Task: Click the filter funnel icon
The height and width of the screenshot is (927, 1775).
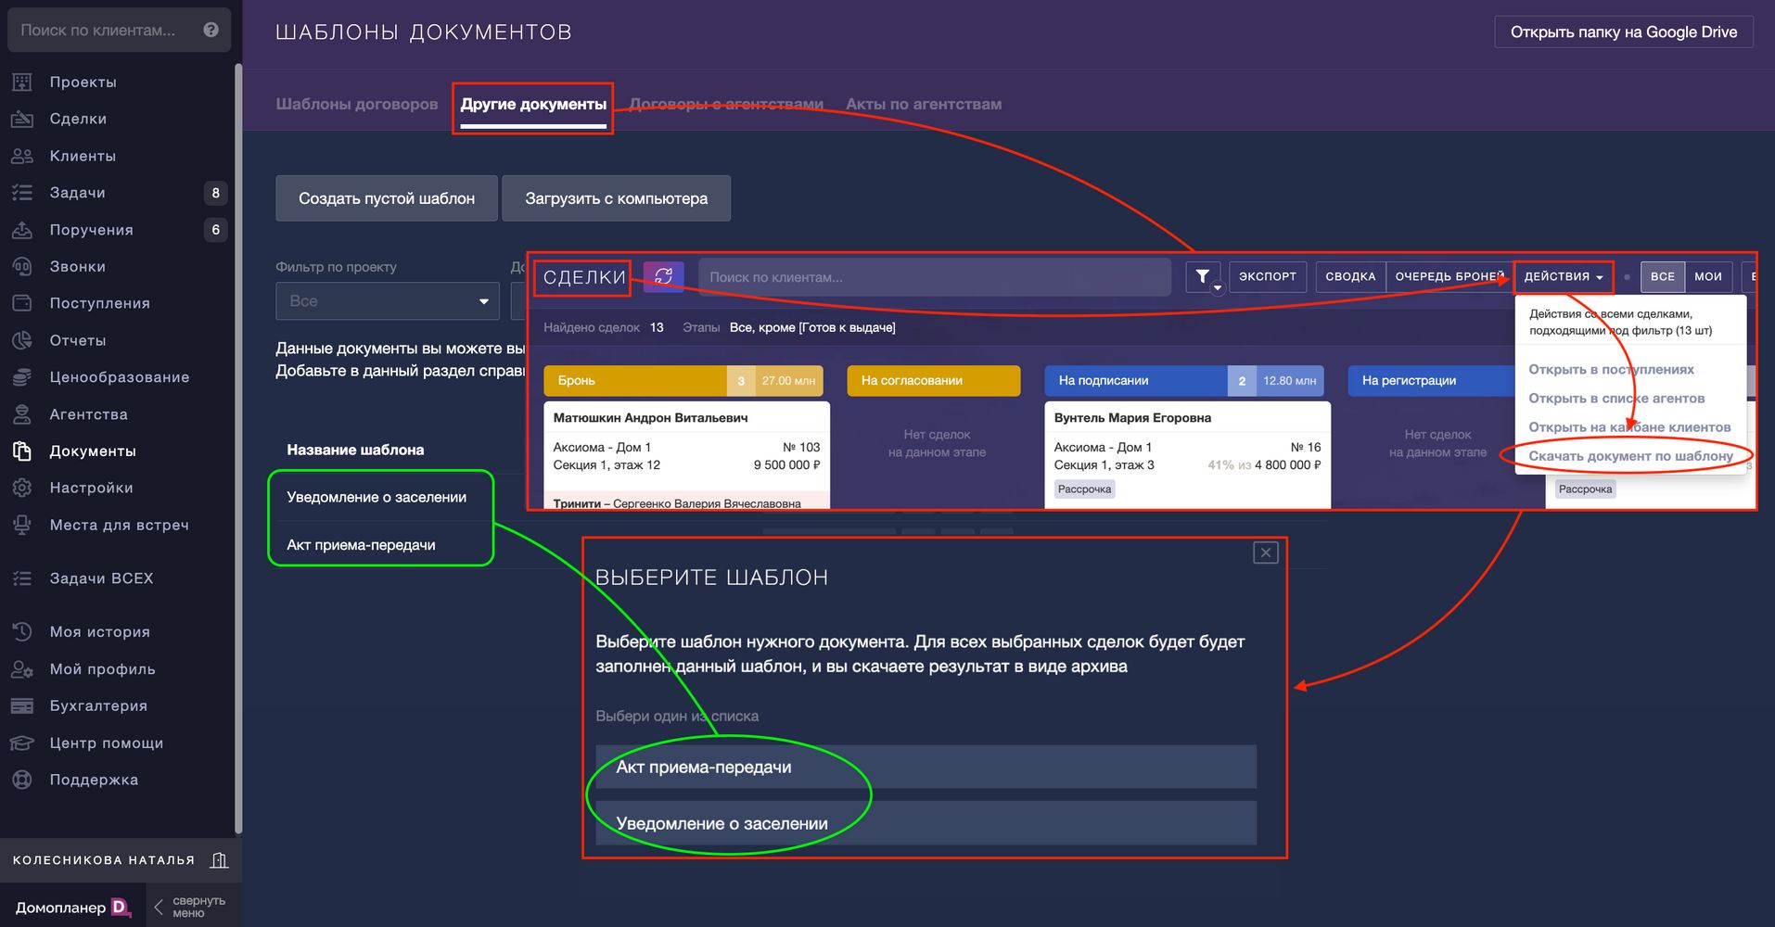Action: [1202, 276]
